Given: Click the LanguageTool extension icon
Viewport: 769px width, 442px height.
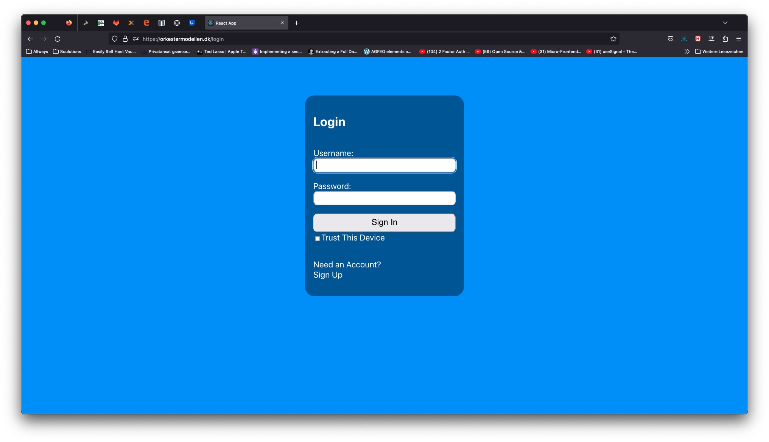Looking at the screenshot, I should (711, 39).
